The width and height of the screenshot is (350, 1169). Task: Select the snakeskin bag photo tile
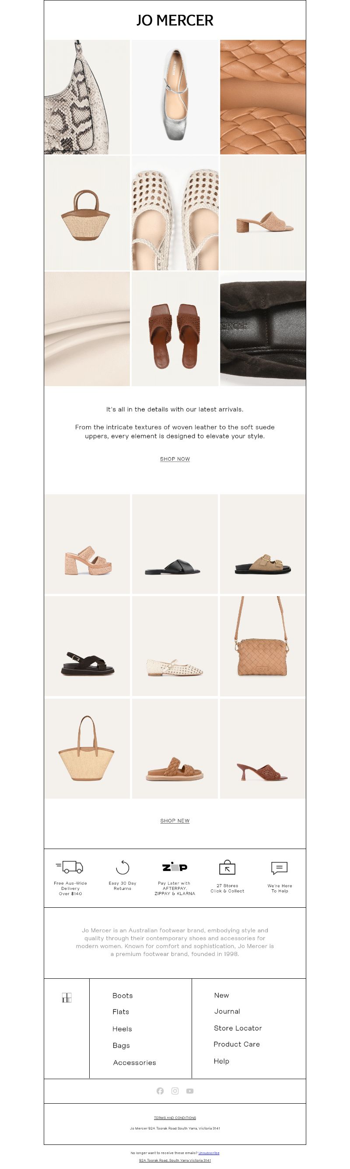[x=87, y=97]
